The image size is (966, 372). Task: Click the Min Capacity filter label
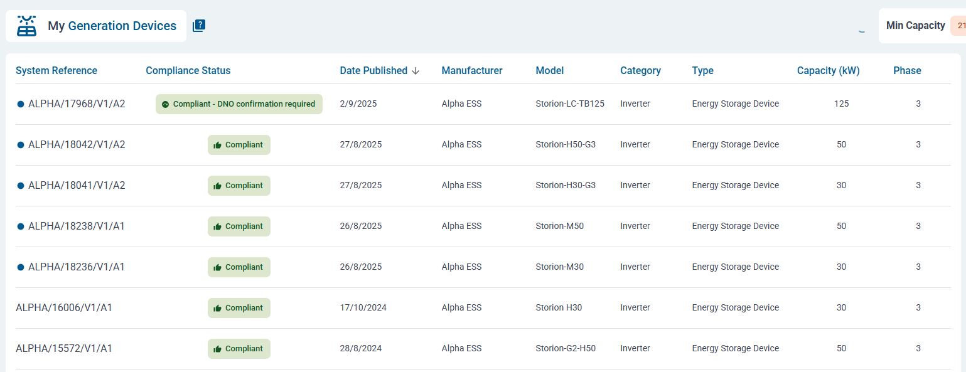tap(915, 26)
